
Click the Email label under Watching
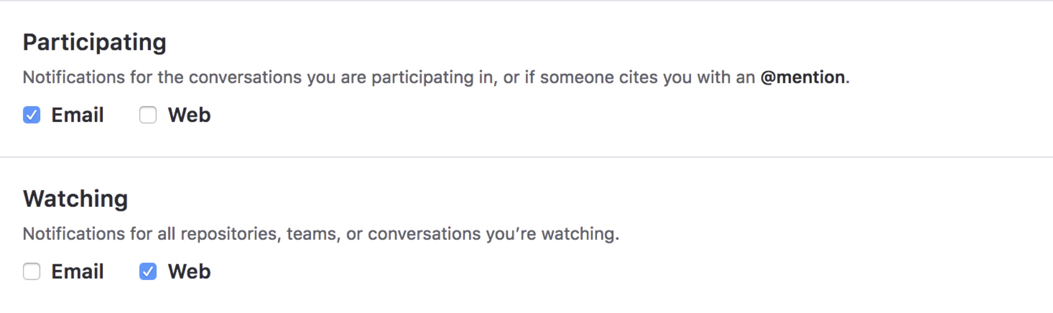(77, 271)
